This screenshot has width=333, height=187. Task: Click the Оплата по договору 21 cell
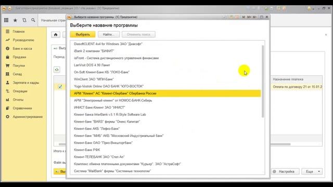click(x=296, y=87)
